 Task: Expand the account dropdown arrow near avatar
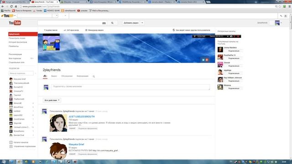[281, 23]
